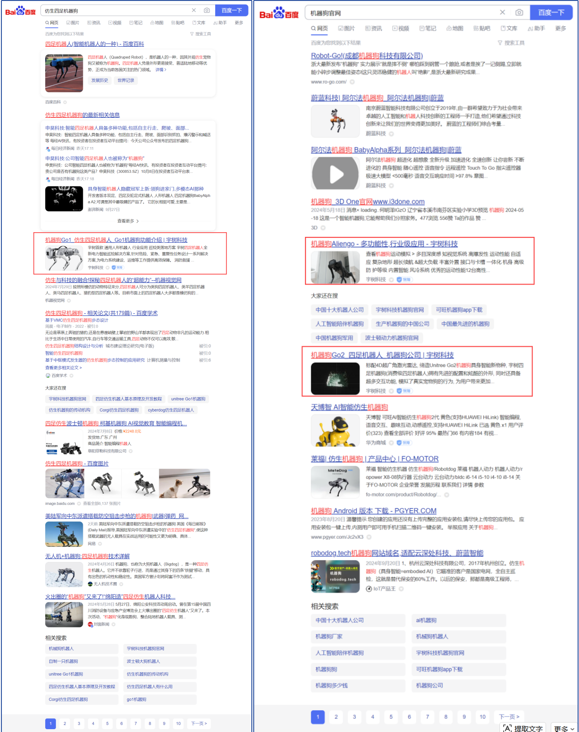Expand 更多 tab in right page navigation
The width and height of the screenshot is (579, 732).
coord(561,29)
